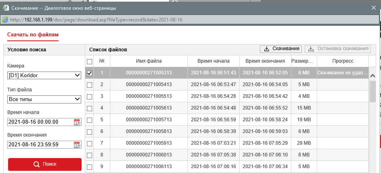Check the box for file 4
Image resolution: width=381 pixels, height=173 pixels.
[90, 108]
